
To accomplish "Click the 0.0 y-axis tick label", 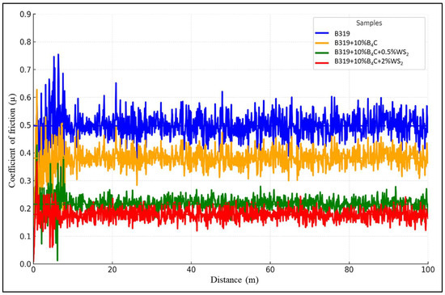I will click(x=26, y=264).
